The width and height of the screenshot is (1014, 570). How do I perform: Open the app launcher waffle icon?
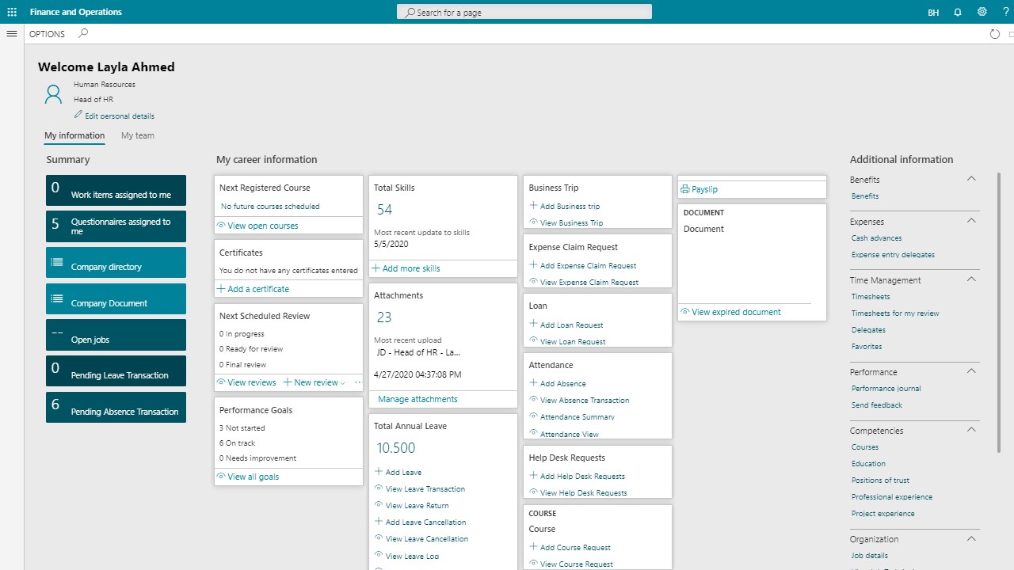point(12,12)
